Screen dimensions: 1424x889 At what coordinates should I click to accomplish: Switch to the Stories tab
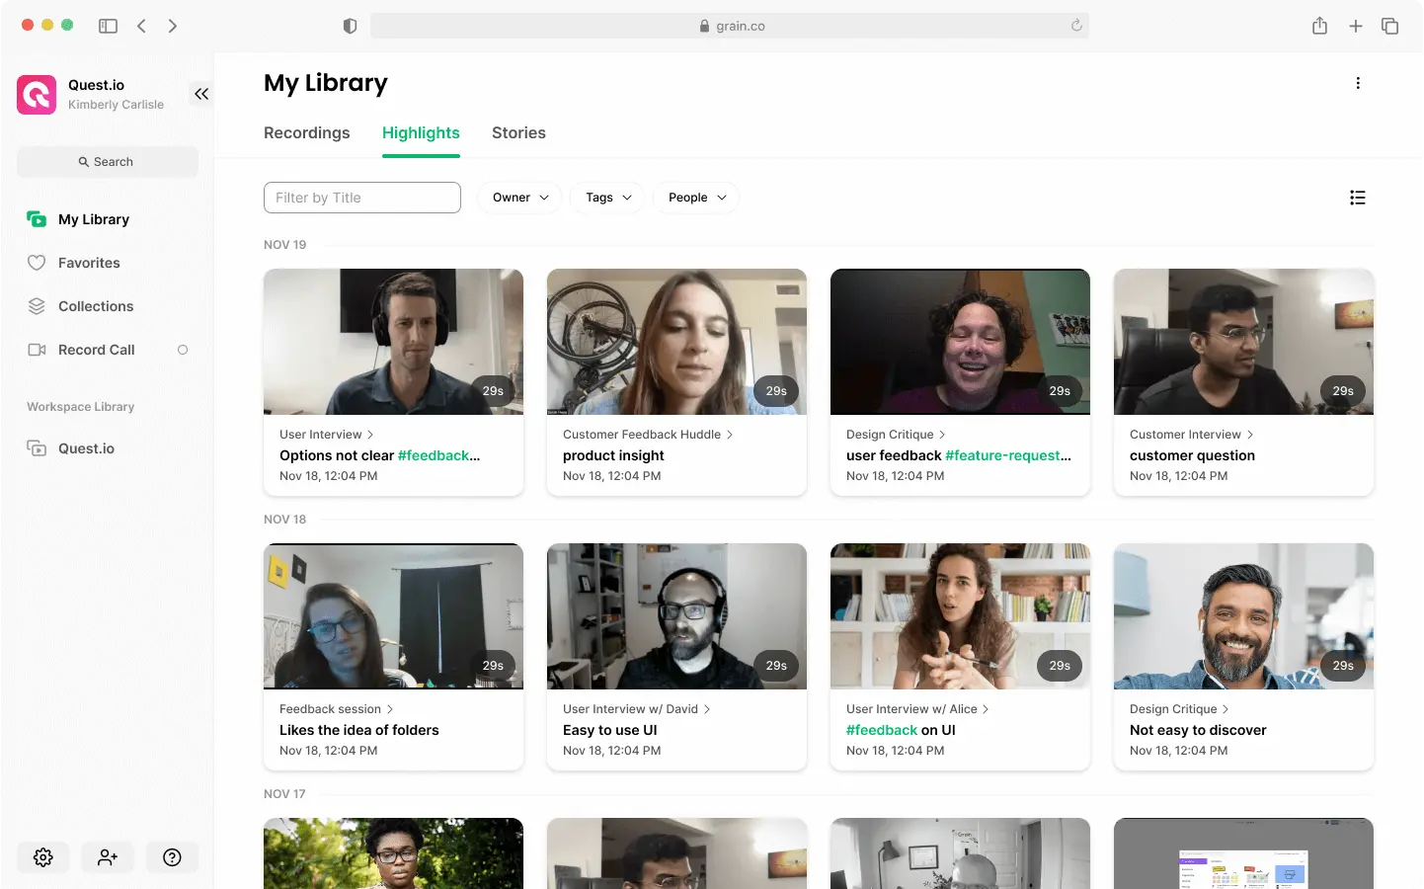pos(518,132)
